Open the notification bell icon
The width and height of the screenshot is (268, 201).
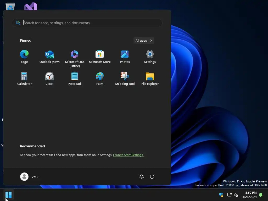point(261,195)
